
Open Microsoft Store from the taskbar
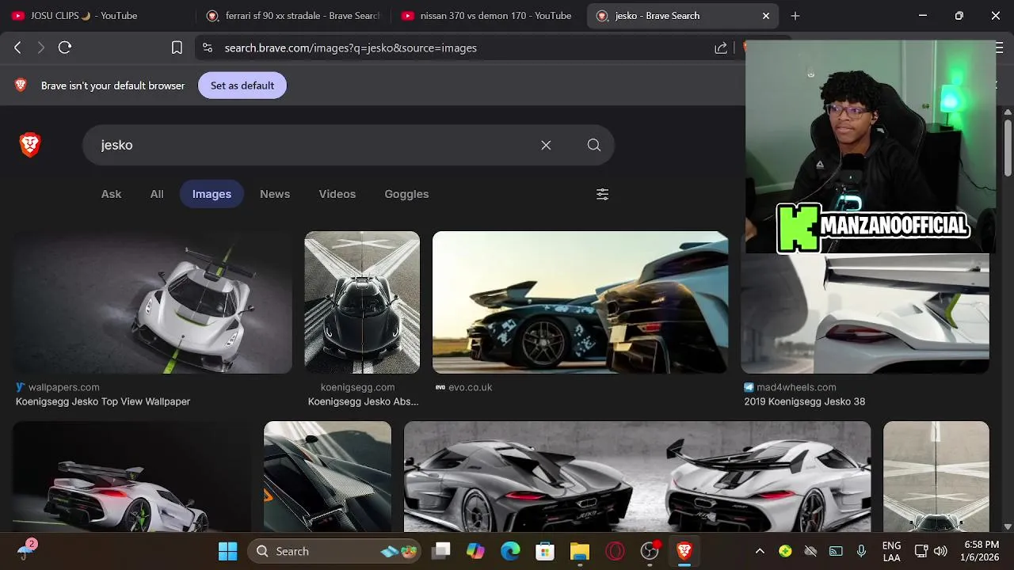pyautogui.click(x=545, y=551)
